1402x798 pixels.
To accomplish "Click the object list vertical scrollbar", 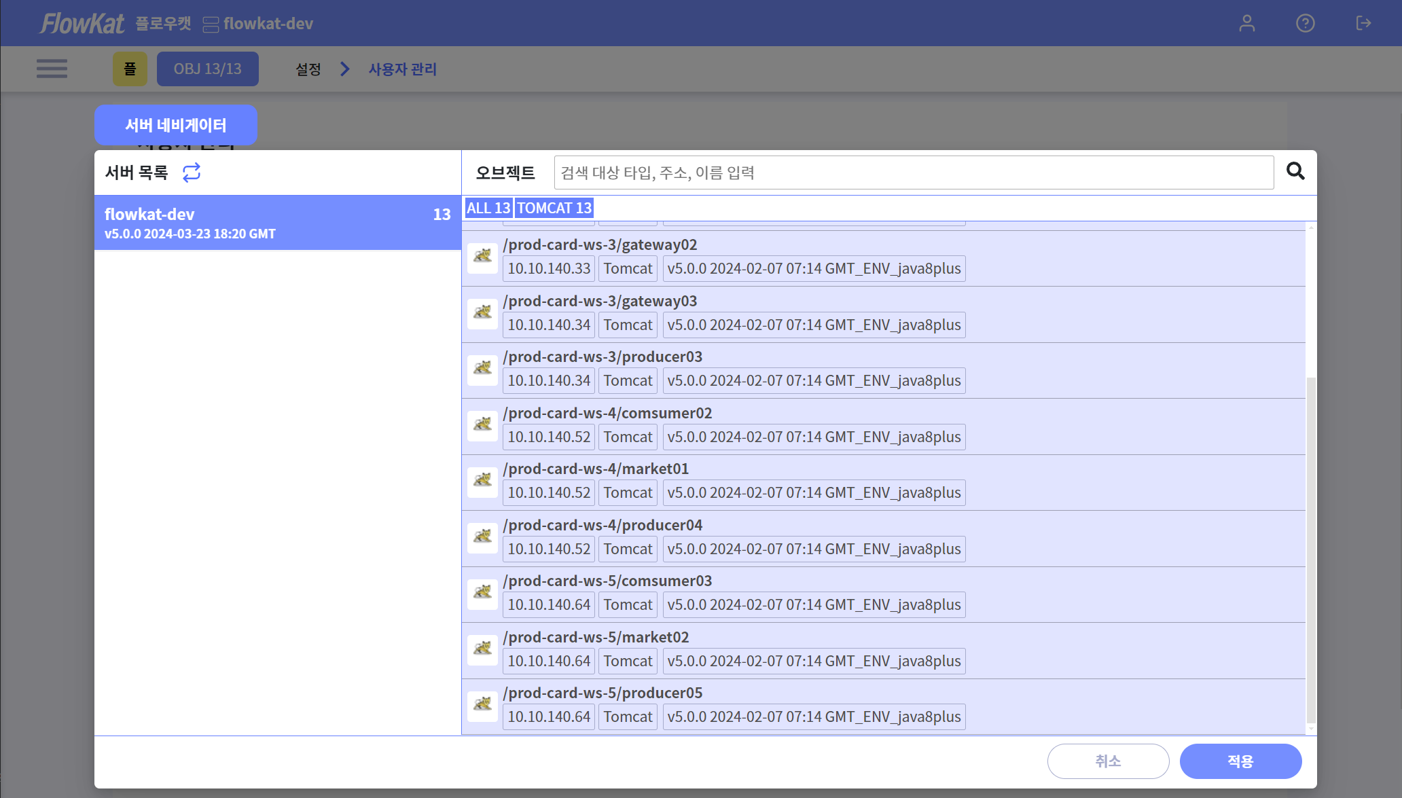I will pos(1311,550).
